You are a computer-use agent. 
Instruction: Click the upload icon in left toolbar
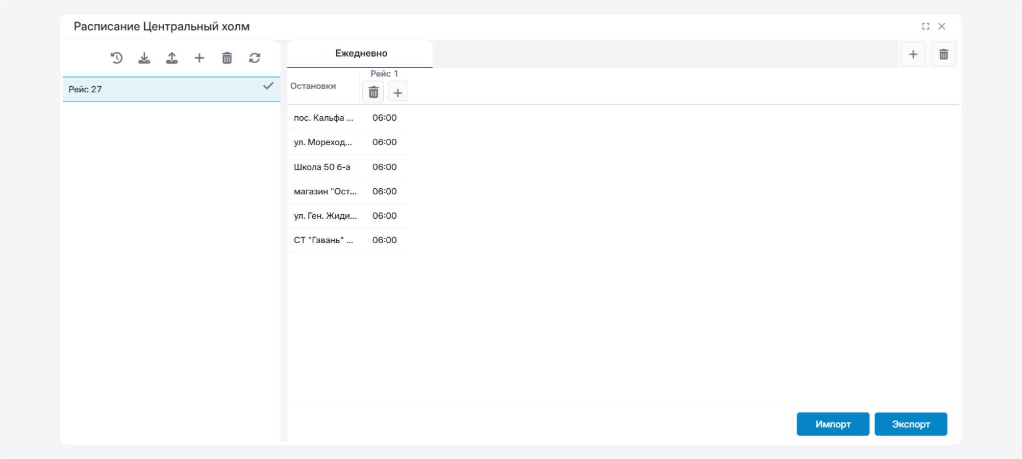click(x=171, y=58)
